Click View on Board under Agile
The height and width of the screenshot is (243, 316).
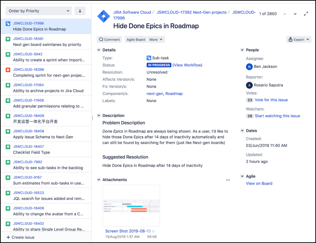[259, 183]
